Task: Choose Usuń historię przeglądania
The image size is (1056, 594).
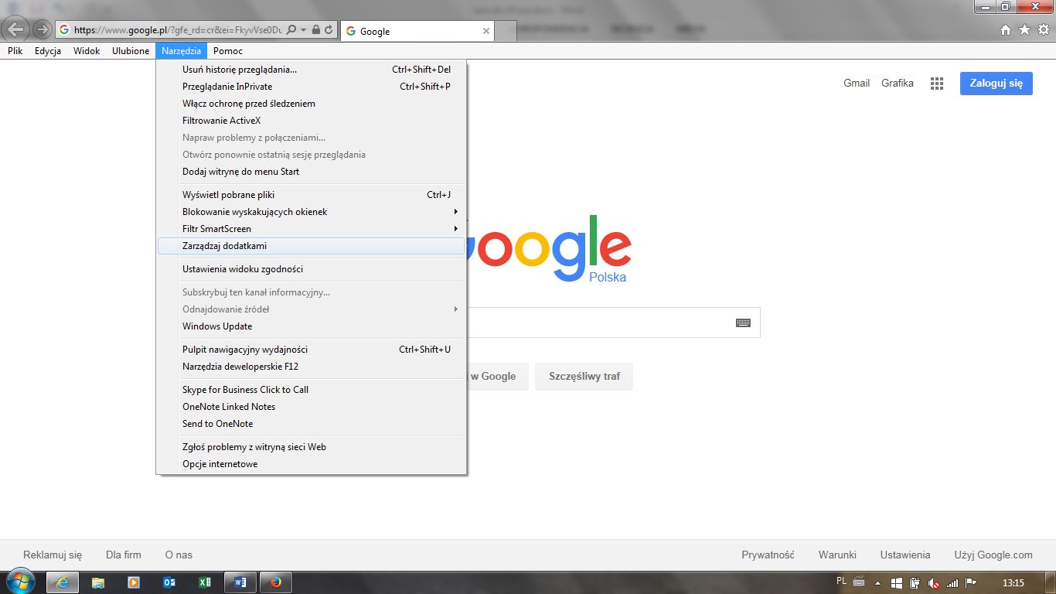Action: click(311, 70)
